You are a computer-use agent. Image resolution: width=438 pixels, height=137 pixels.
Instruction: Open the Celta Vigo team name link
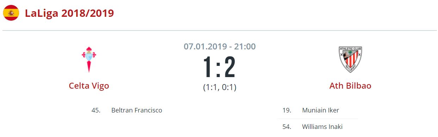pos(89,86)
